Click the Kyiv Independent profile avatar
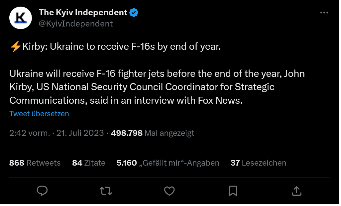The height and width of the screenshot is (206, 341). tap(20, 18)
